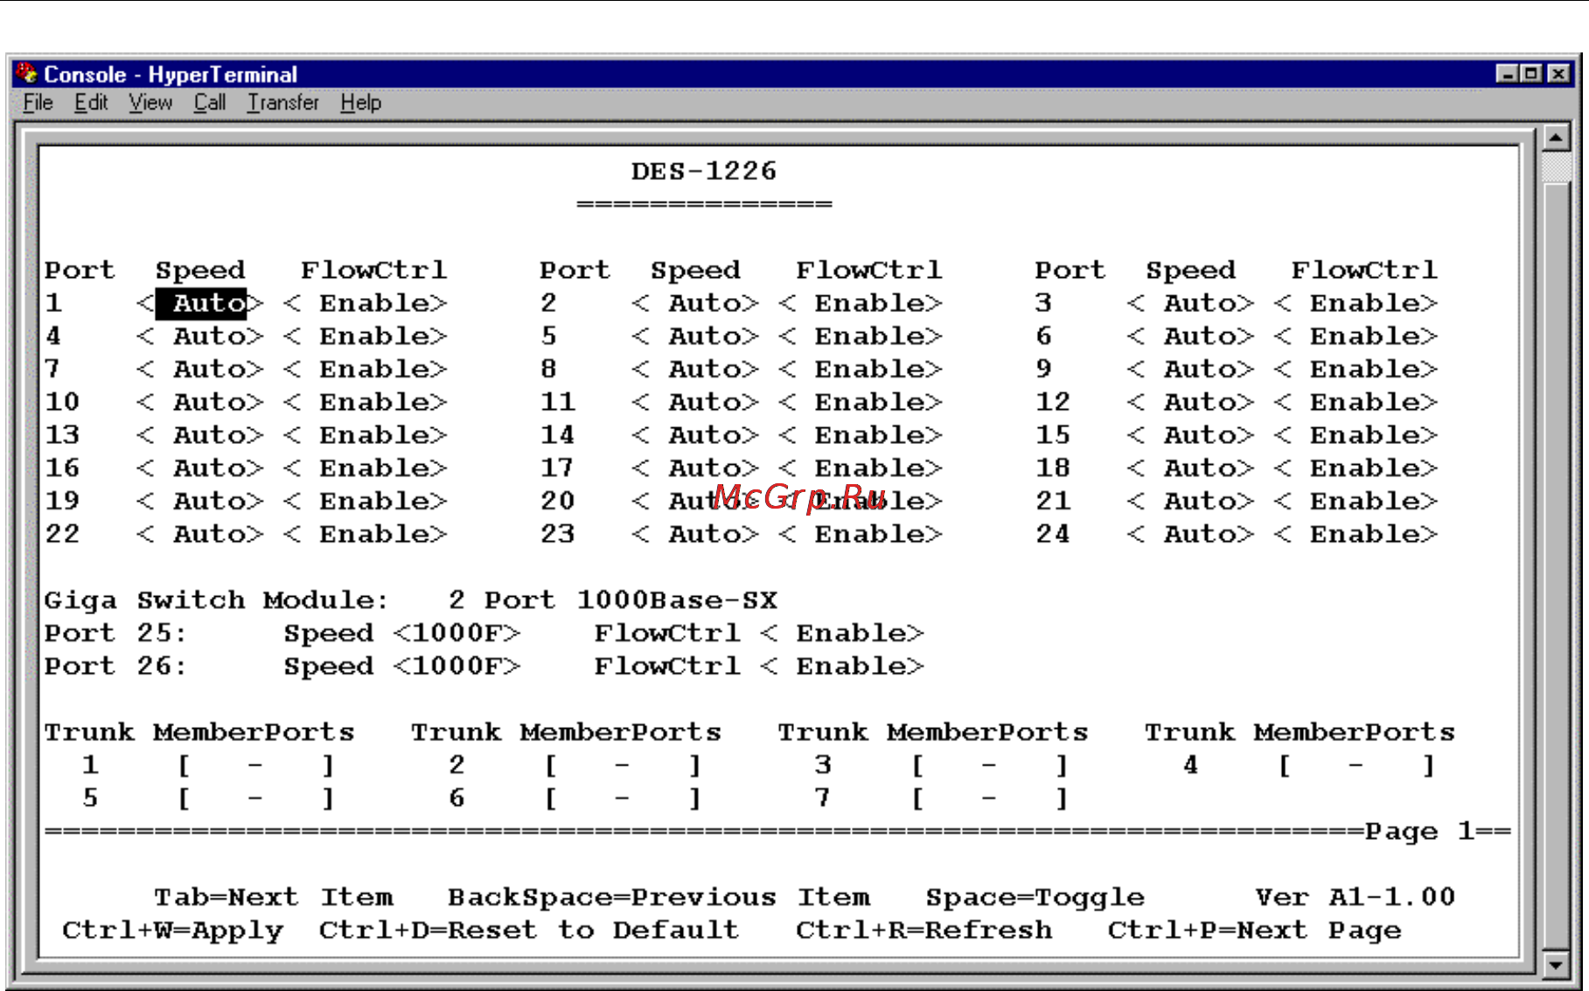The width and height of the screenshot is (1589, 991).
Task: Select Speed Auto field for port 5
Action: [695, 336]
